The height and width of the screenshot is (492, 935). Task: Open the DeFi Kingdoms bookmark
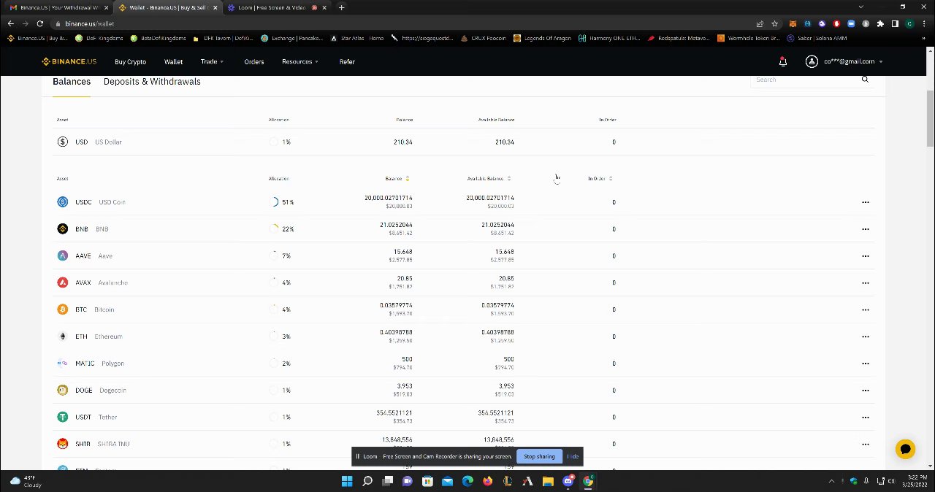(x=99, y=38)
